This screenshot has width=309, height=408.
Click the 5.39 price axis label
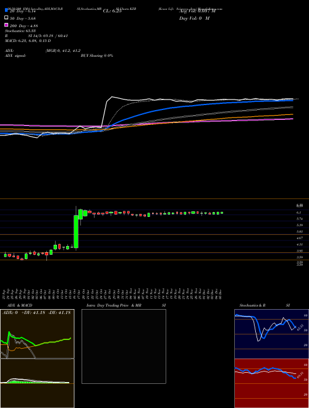(x=299, y=225)
